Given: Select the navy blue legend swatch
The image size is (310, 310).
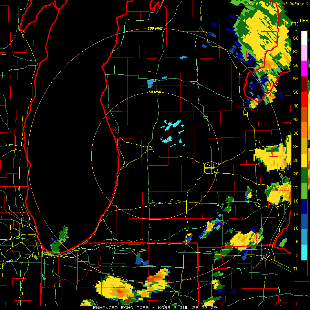Looking at the screenshot, I should (x=304, y=206).
